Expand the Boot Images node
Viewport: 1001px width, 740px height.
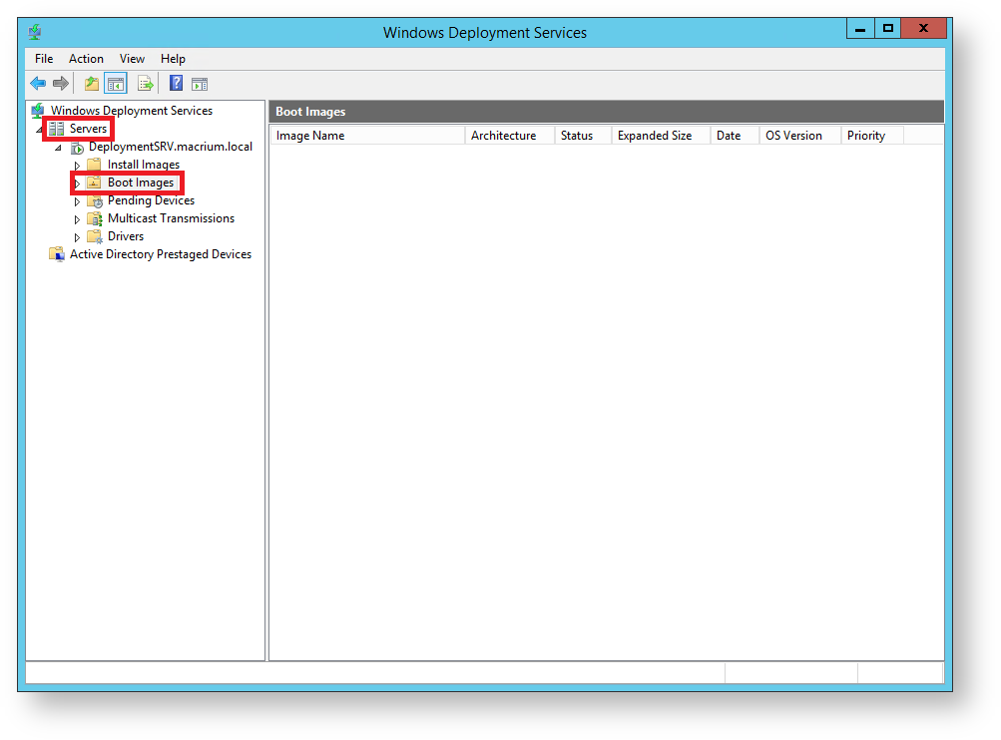tap(77, 184)
